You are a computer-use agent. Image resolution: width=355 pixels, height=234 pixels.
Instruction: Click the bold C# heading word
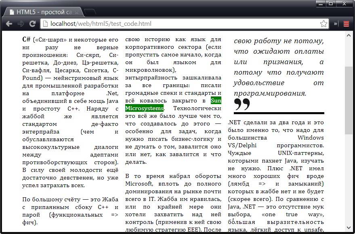click(x=26, y=40)
